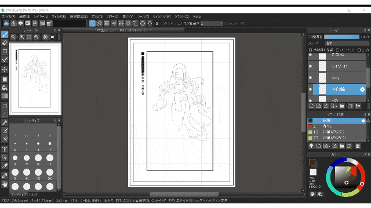The image size is (371, 208).
Task: Open the ウィンドウ(W) menu
Action: pos(162,17)
